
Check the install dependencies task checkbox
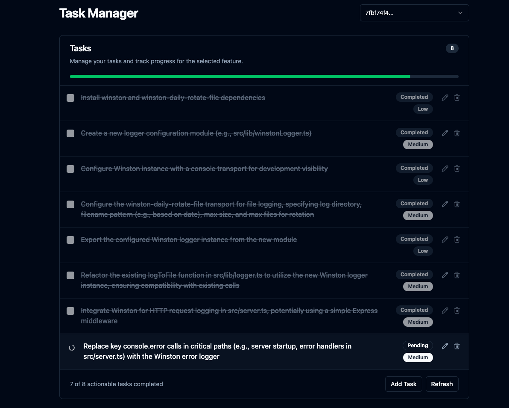click(70, 98)
